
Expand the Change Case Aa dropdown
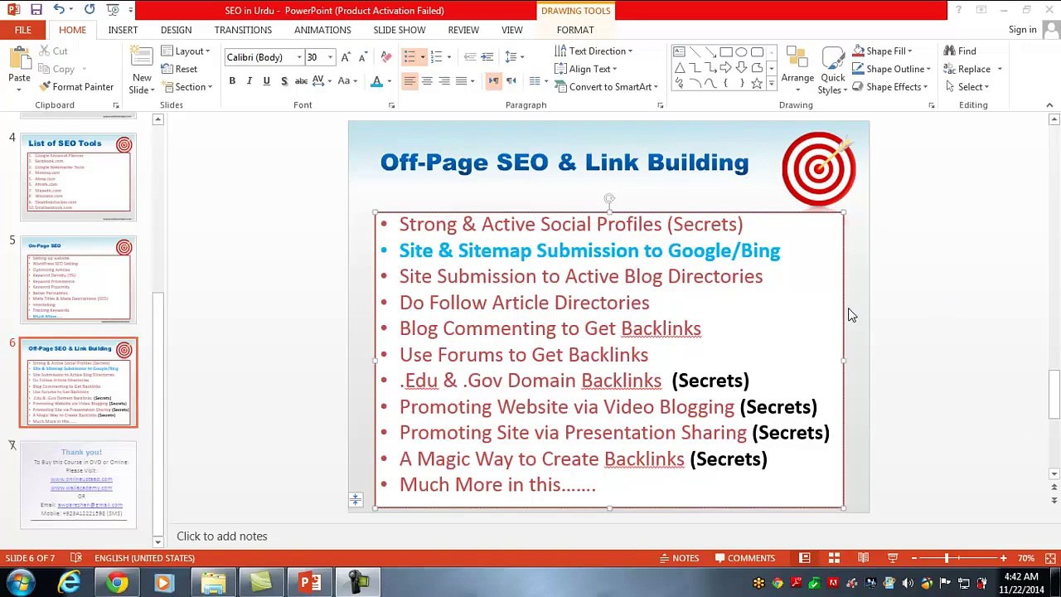pos(346,80)
